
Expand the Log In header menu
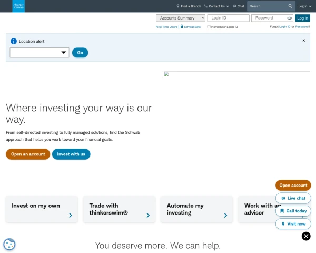pyautogui.click(x=304, y=6)
